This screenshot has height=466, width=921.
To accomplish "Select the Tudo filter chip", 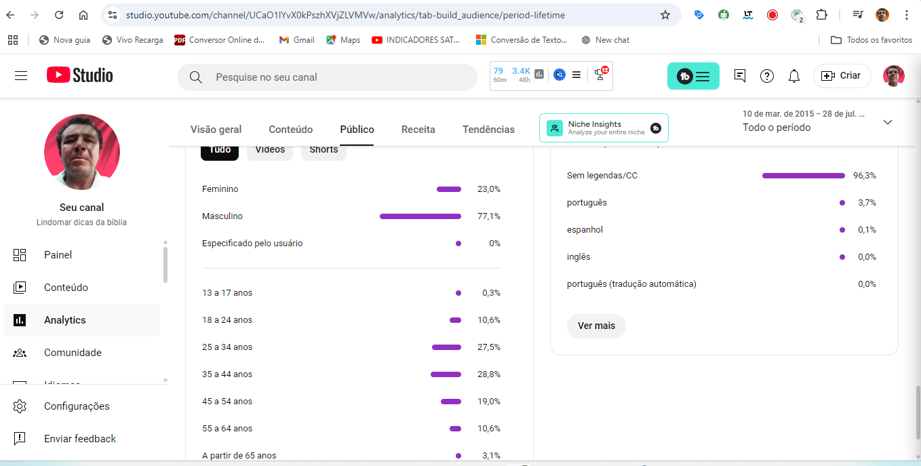I will (220, 150).
